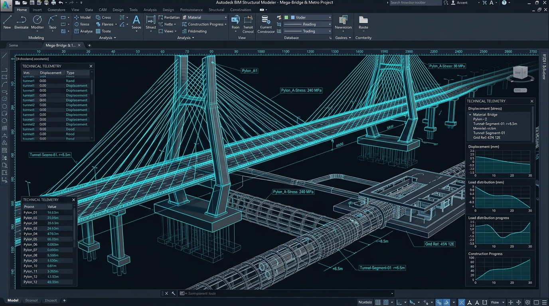Switch to the CAM ribbon tab

103,10
